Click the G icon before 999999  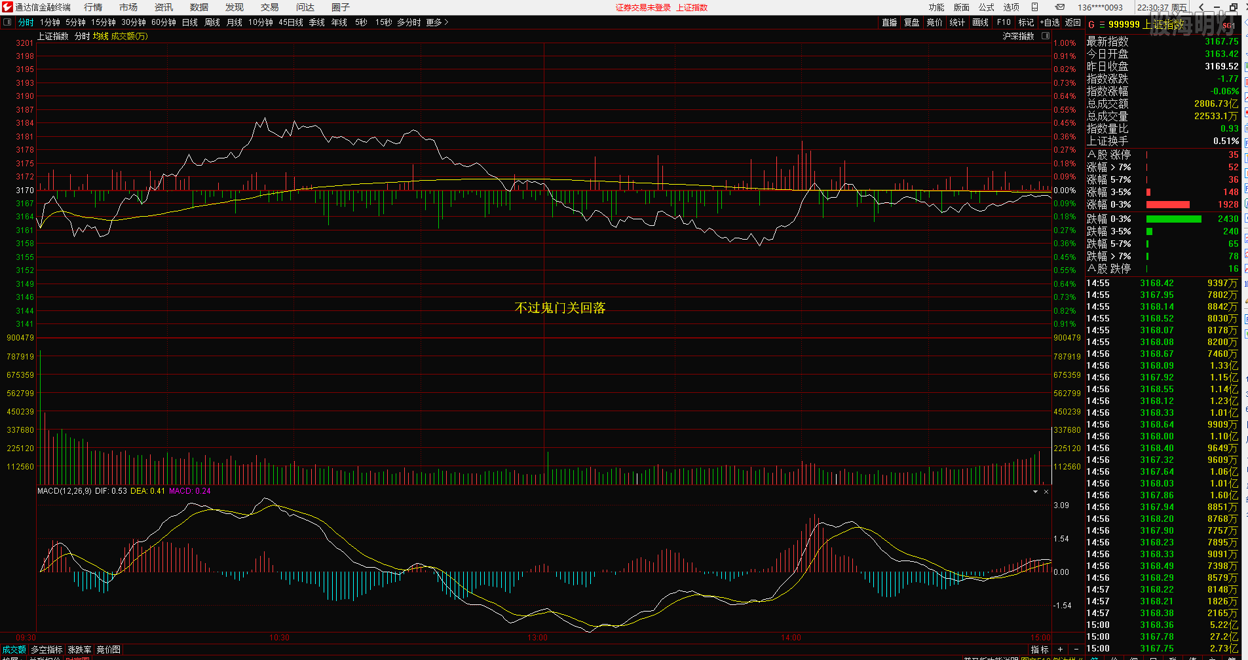1091,24
